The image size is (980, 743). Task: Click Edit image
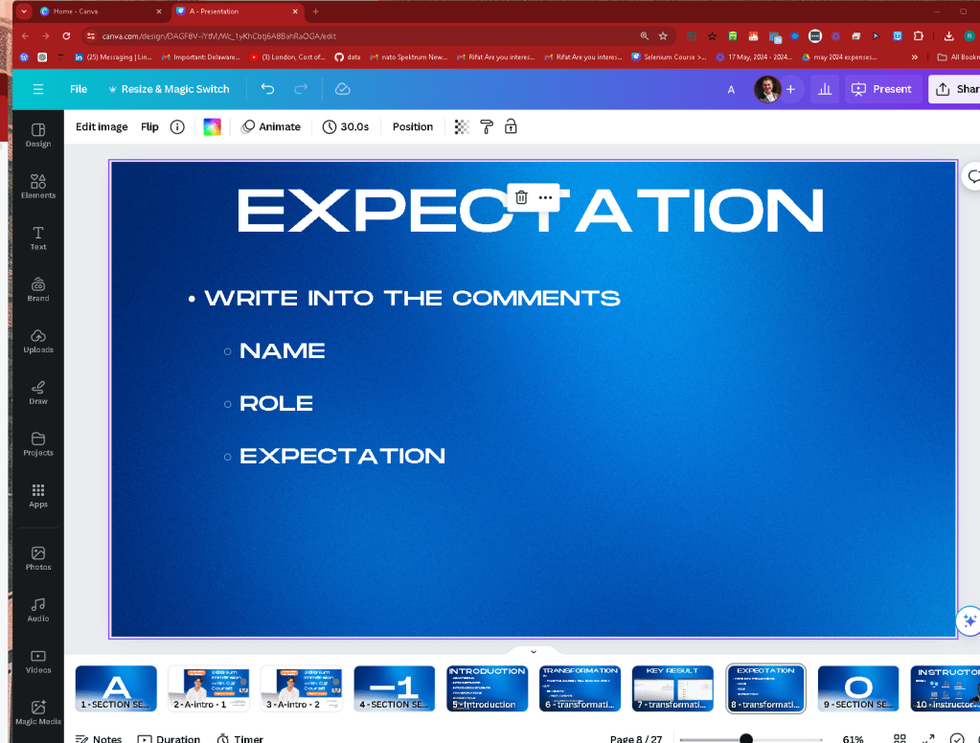pos(102,126)
